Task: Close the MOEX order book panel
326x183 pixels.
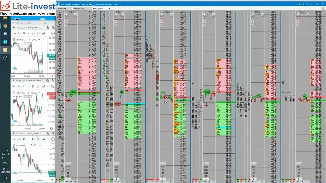Action: coord(161,15)
